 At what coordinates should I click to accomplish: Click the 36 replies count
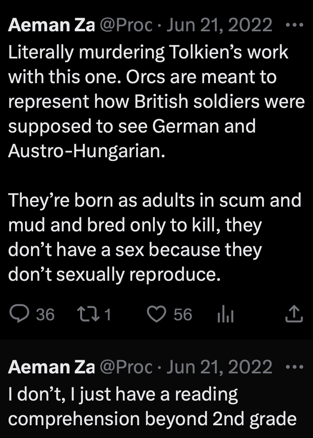point(45,315)
